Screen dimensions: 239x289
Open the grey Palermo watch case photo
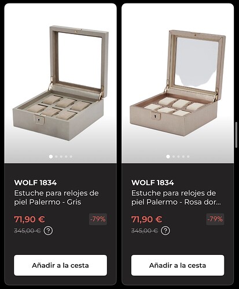pyautogui.click(x=60, y=83)
